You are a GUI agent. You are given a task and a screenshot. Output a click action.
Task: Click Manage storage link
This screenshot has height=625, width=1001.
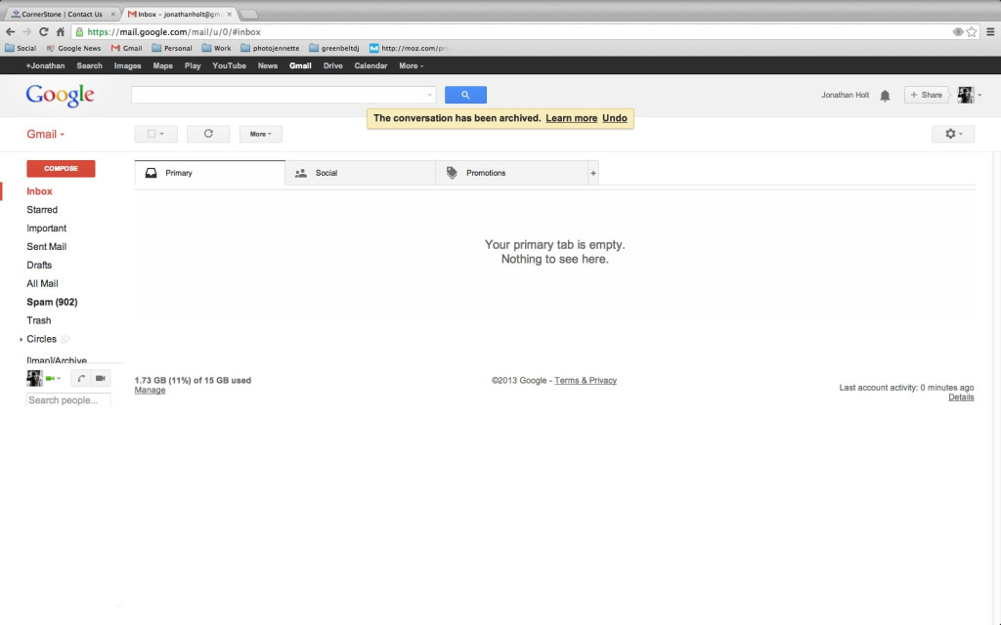150,391
